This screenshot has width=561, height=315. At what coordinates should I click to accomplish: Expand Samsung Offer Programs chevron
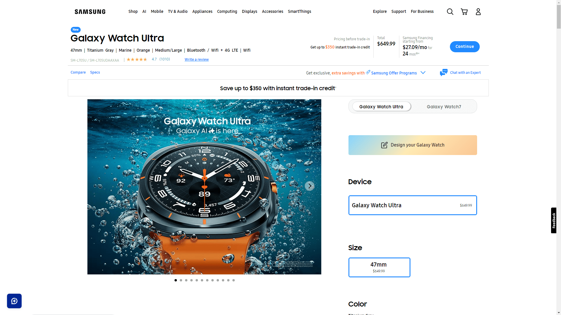pyautogui.click(x=423, y=73)
